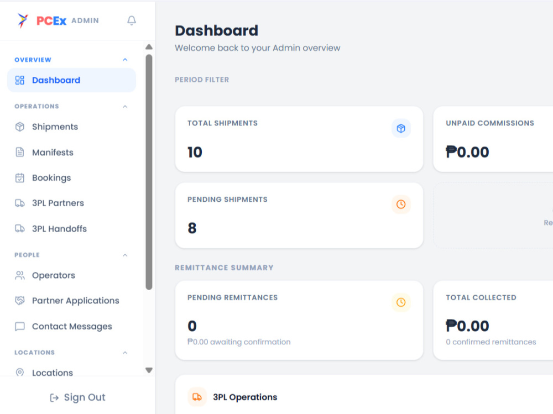Click '0 confirmed remittances' text

[x=491, y=342]
